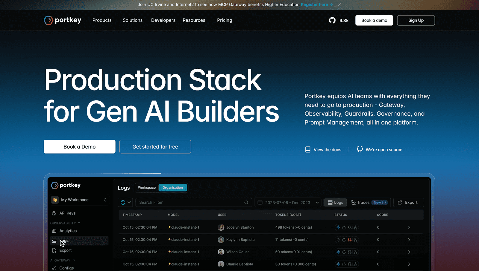Click the Export file icon in the sidebar
Image resolution: width=479 pixels, height=271 pixels.
coord(54,250)
